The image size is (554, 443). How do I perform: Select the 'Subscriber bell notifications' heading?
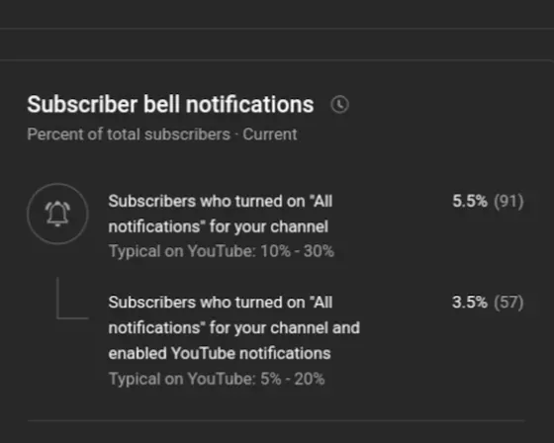(170, 104)
